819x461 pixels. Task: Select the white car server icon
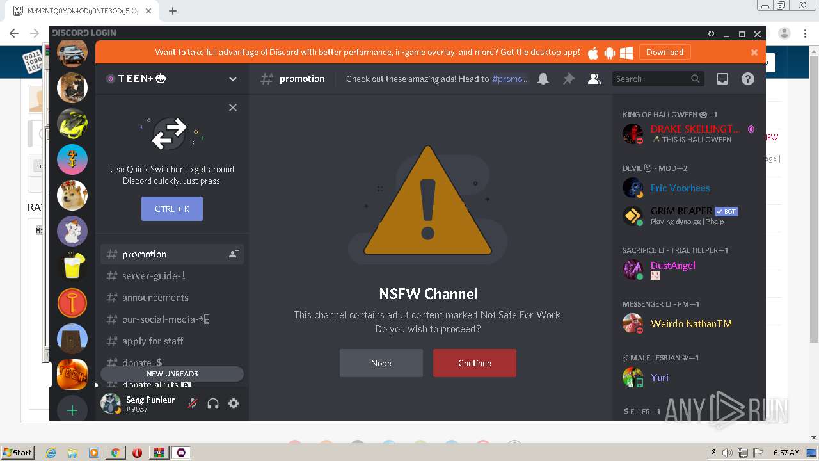(x=72, y=53)
